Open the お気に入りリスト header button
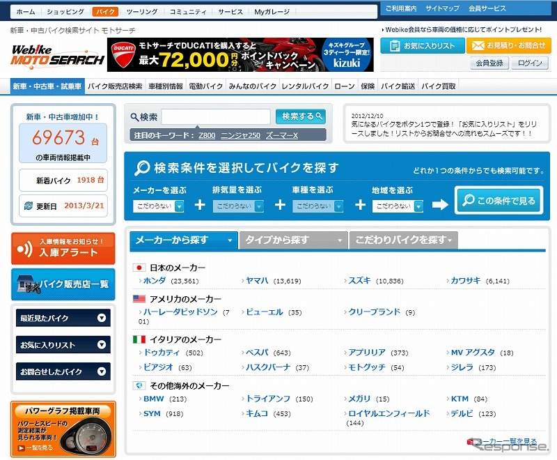 [423, 46]
